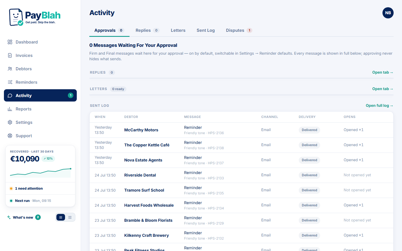
Task: Open the NB user avatar
Action: tap(388, 13)
